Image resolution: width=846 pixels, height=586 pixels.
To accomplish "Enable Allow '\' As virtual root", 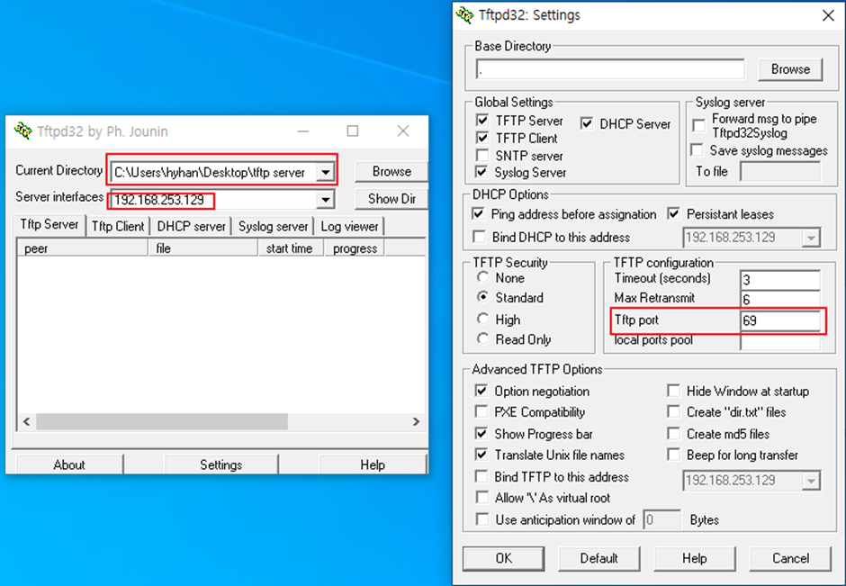I will [x=481, y=497].
